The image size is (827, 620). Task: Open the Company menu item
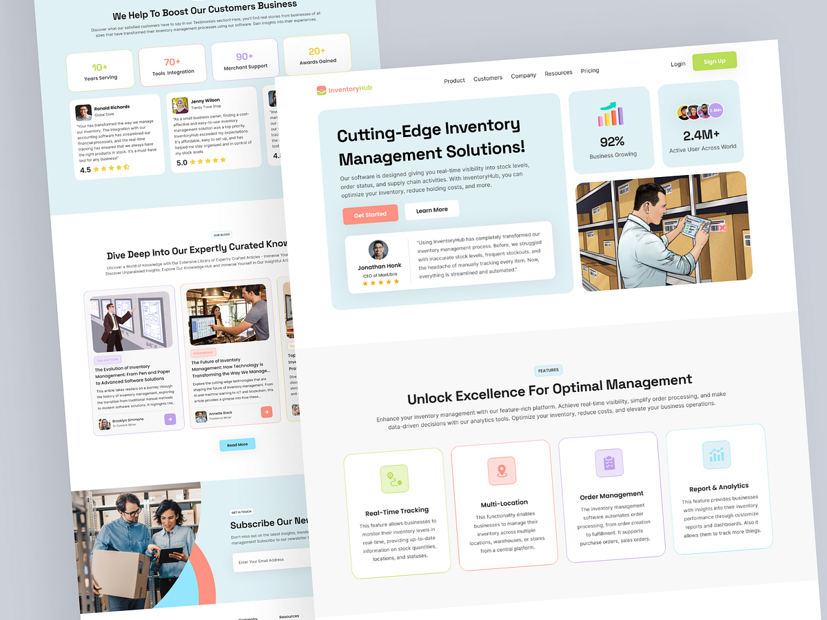(x=524, y=75)
